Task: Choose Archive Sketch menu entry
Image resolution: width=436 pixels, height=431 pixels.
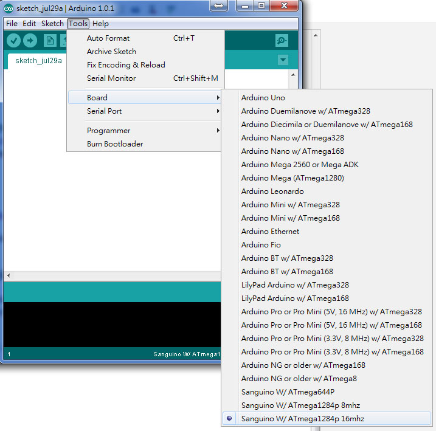Action: [x=145, y=52]
